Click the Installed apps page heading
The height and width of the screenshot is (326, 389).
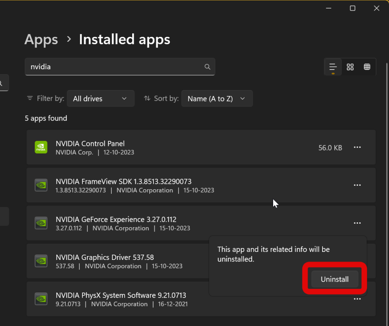pyautogui.click(x=125, y=40)
